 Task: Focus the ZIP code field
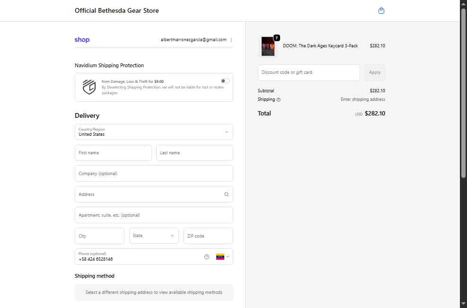[208, 236]
